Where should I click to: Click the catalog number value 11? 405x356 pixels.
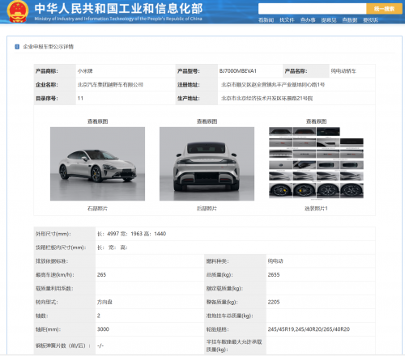[80, 98]
